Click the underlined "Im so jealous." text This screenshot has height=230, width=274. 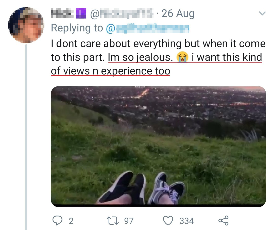click(x=140, y=58)
